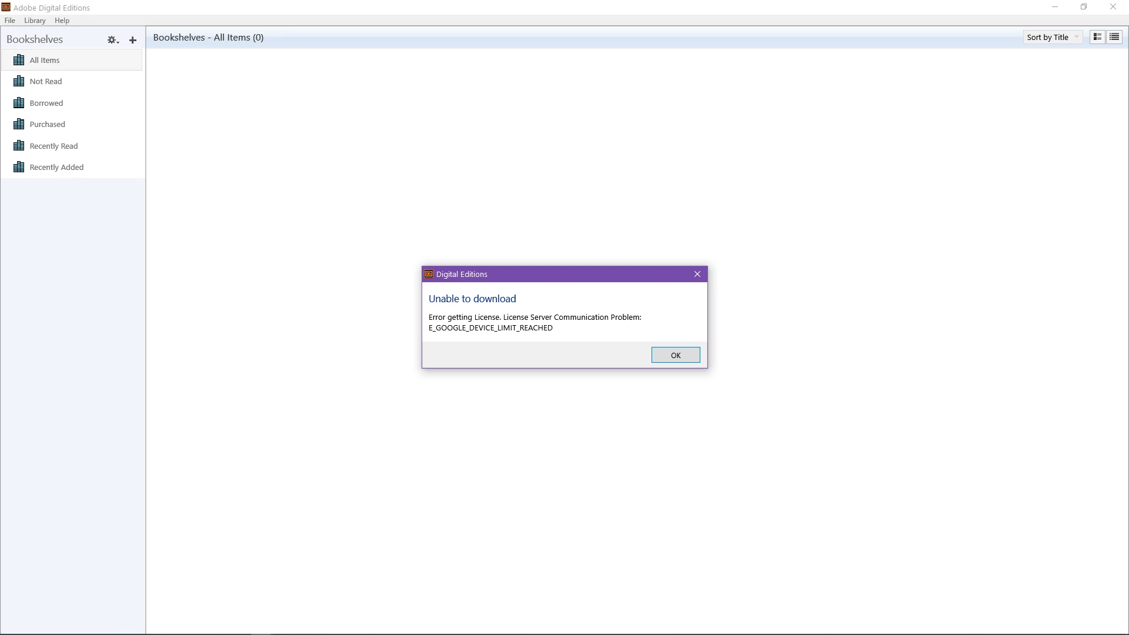Click the Purchased bookshelf icon
The width and height of the screenshot is (1129, 635).
point(19,124)
